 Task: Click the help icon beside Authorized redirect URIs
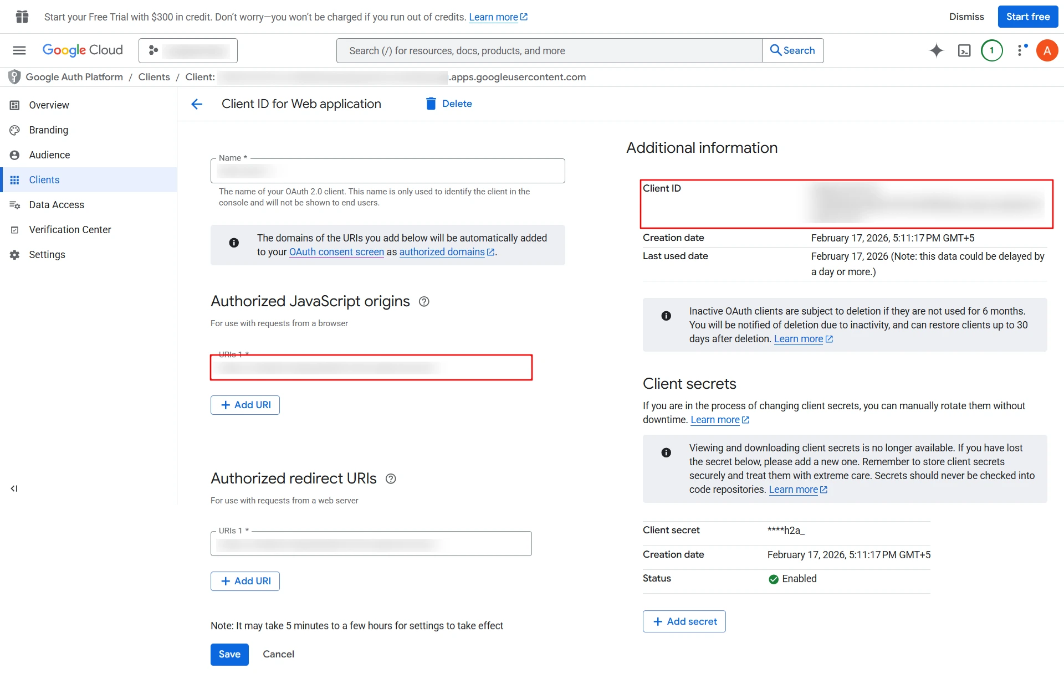click(x=390, y=478)
